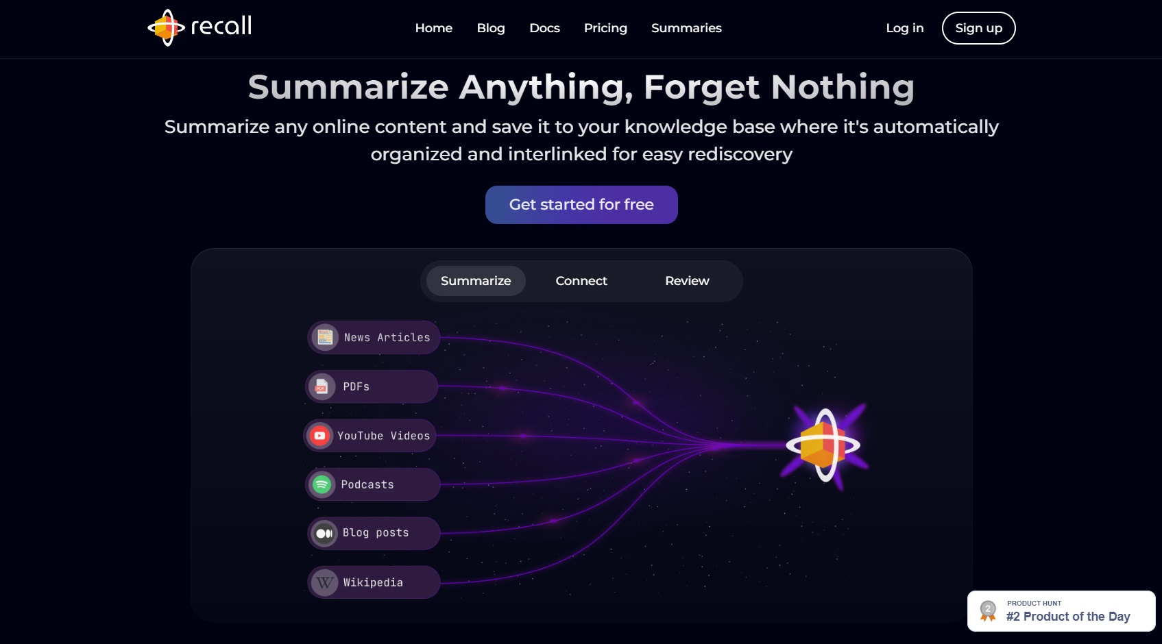Switch to the Connect tab

click(x=581, y=281)
